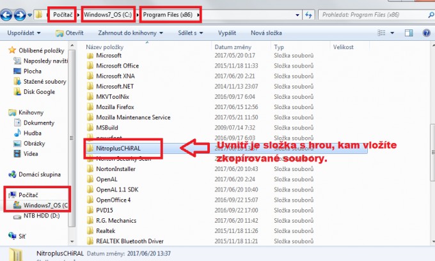
Task: Open the view options dropdown arrow
Action: (392, 33)
